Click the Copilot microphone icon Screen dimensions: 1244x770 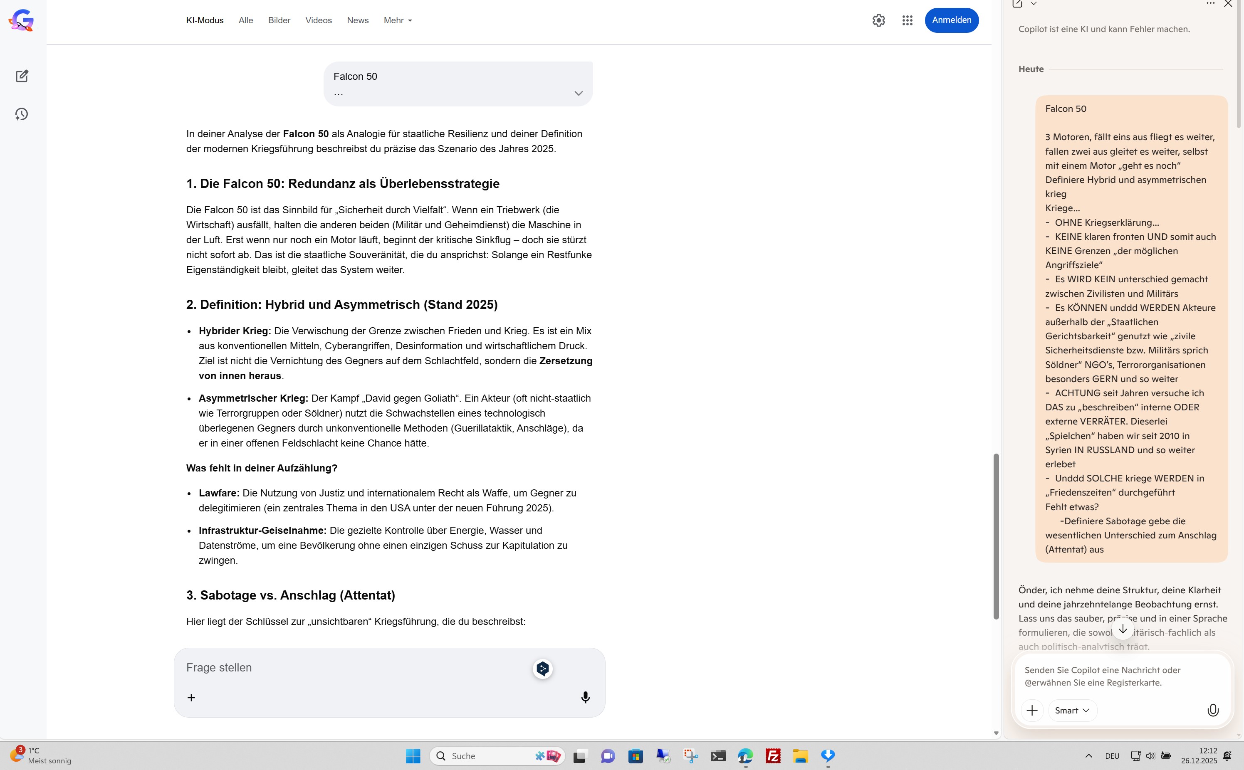[1213, 710]
